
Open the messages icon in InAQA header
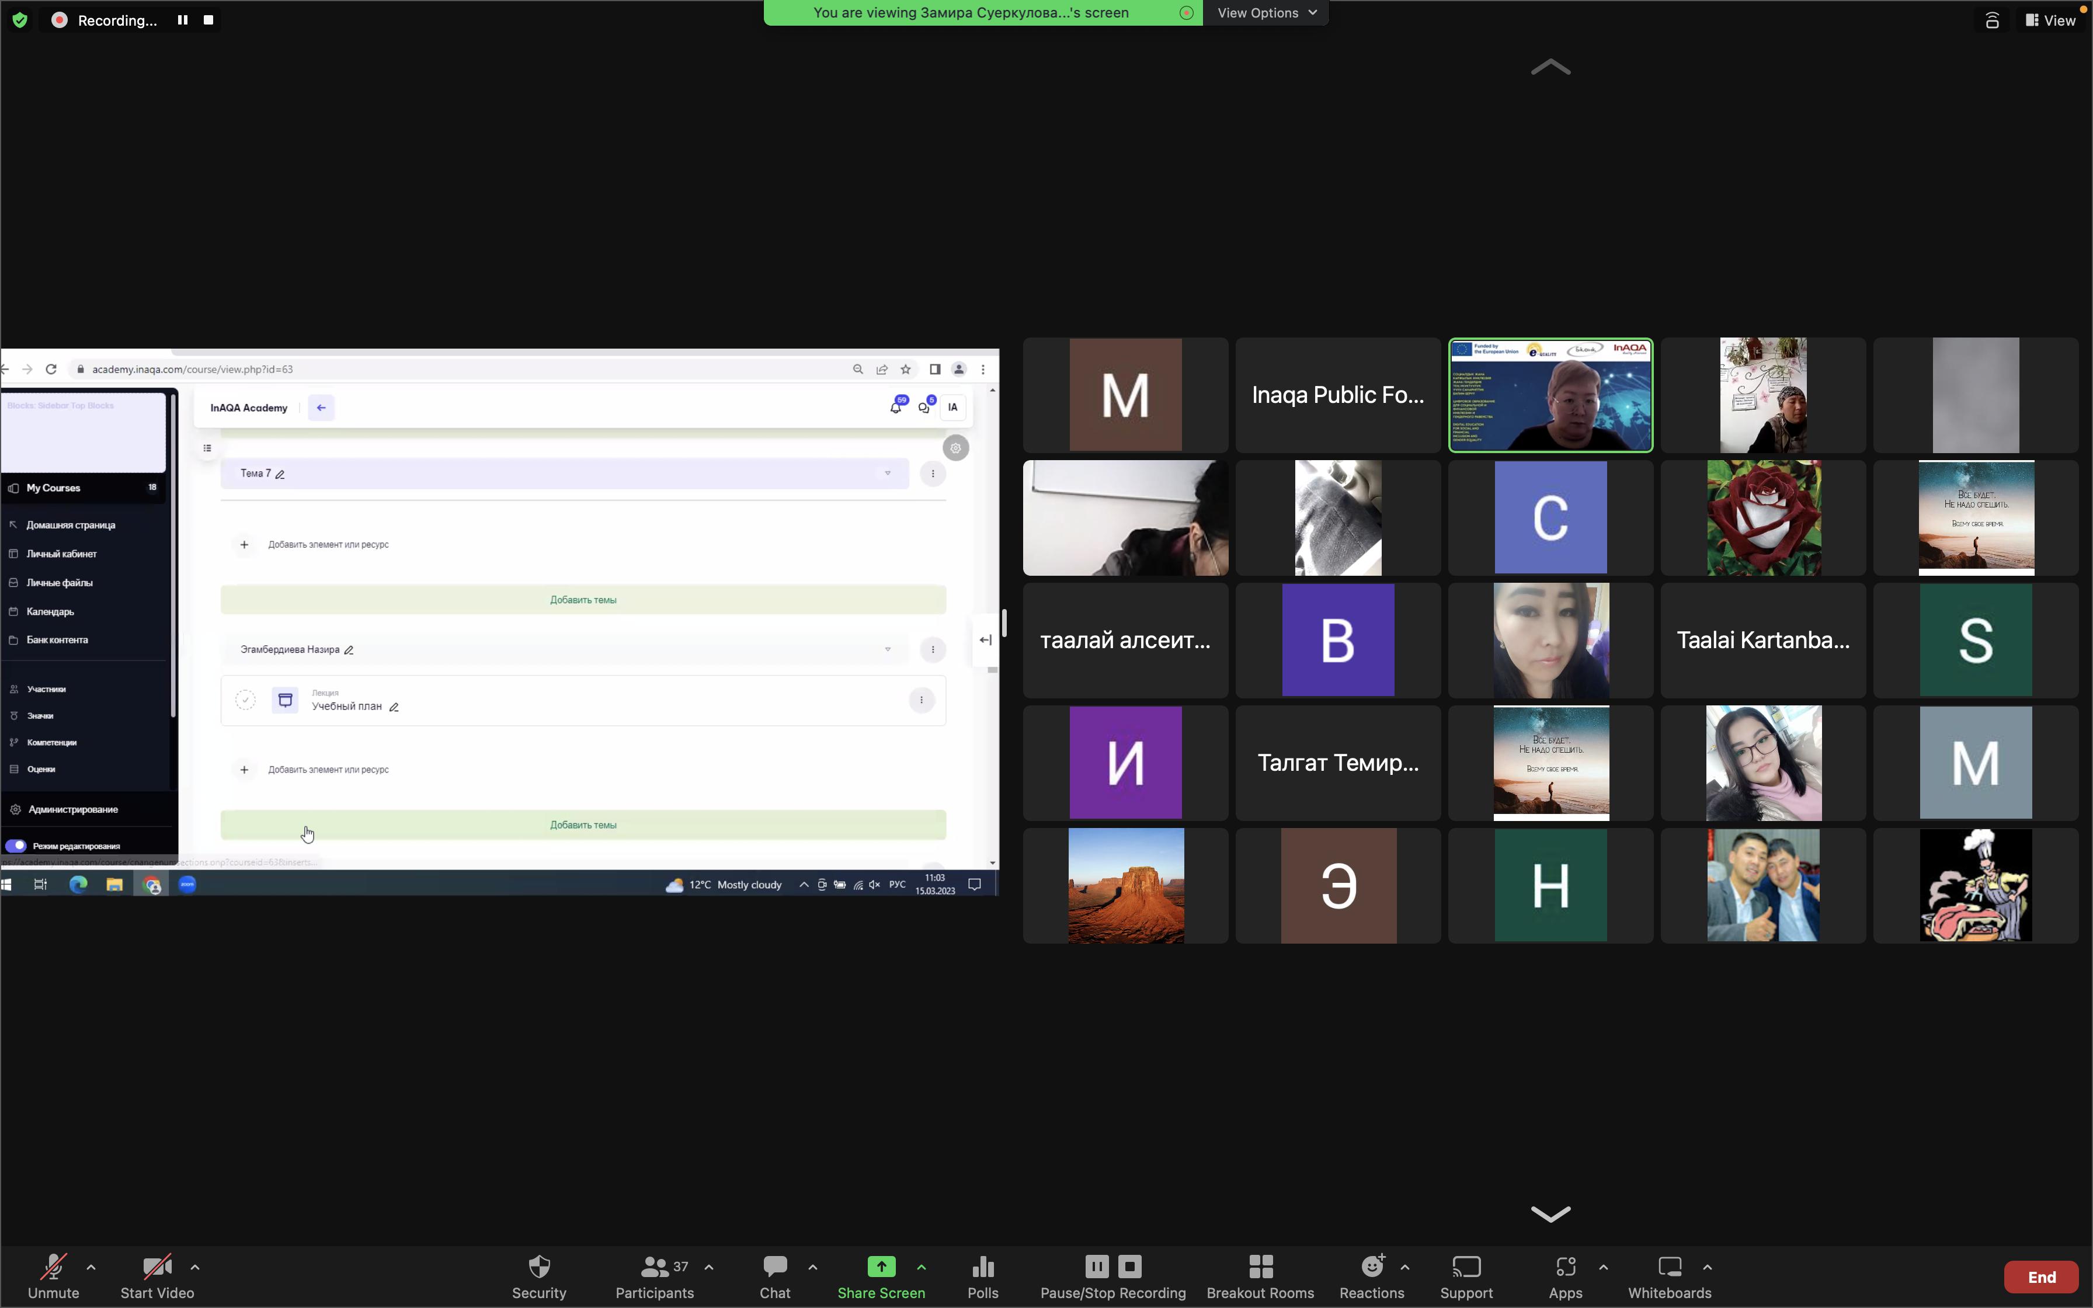[x=924, y=406]
